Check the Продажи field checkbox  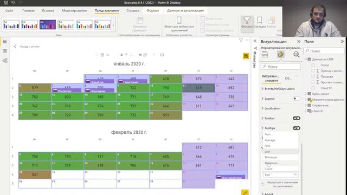pos(313,76)
